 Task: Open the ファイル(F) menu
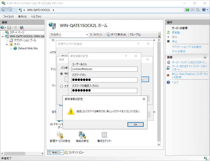[8, 16]
